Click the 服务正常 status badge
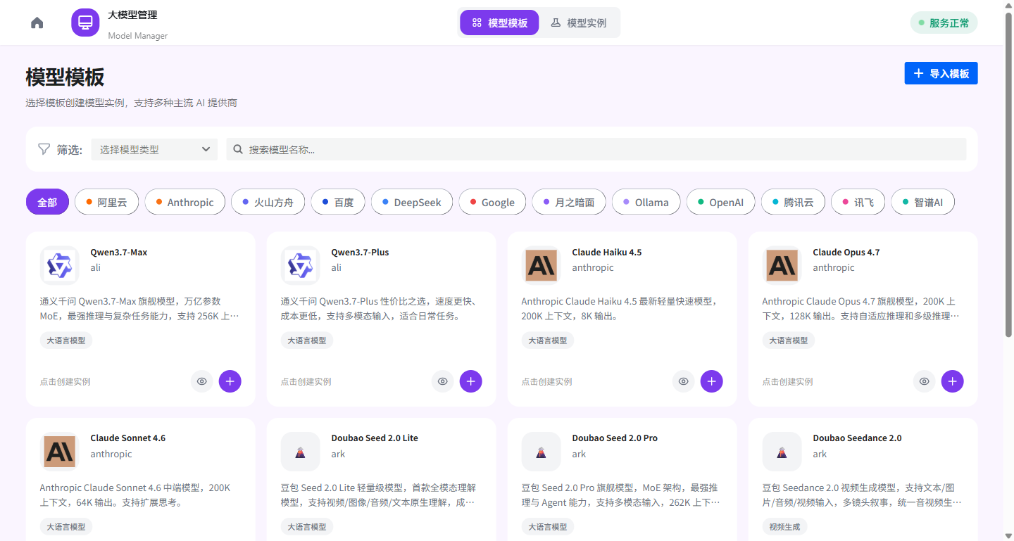1014x541 pixels. click(944, 23)
